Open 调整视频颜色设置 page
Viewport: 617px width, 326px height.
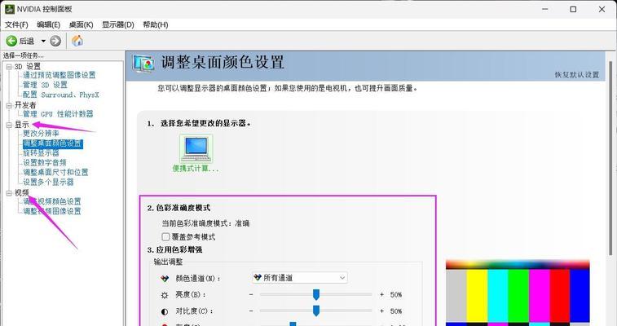tap(52, 201)
